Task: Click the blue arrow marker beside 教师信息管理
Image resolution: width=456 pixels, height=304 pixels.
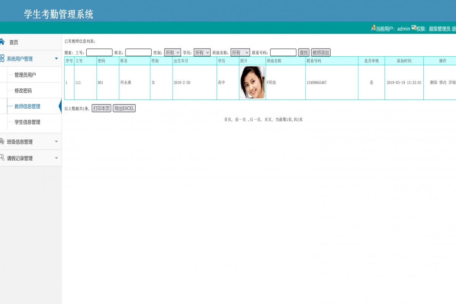Action: coord(60,106)
